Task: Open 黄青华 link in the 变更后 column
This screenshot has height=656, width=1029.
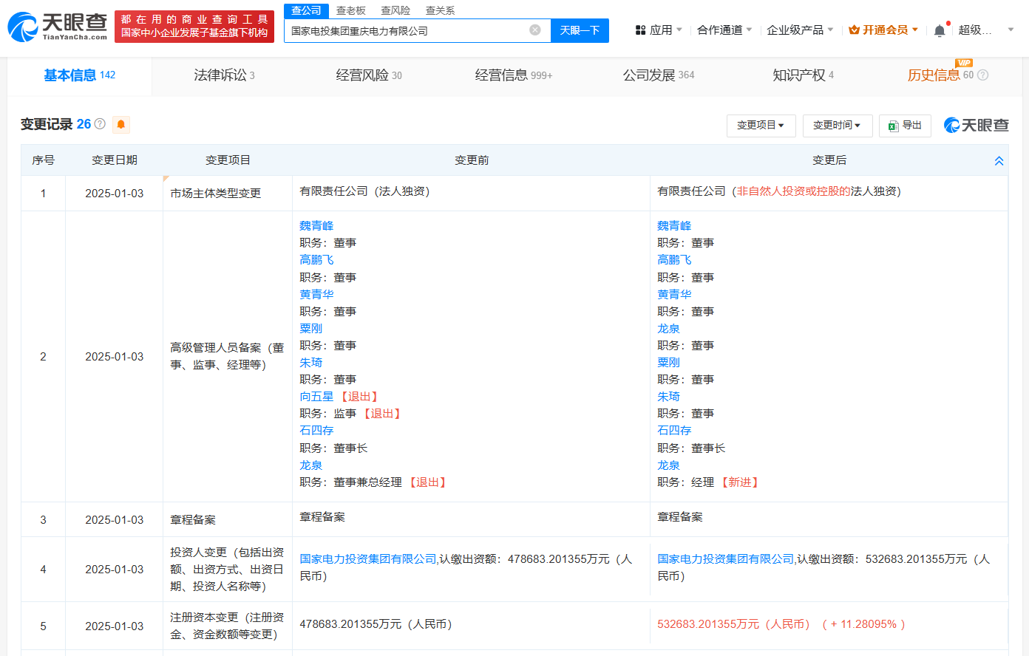Action: 674,294
